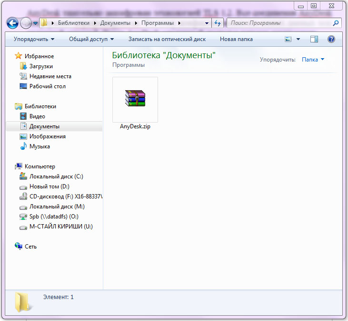Open Локальный диск (C:)
The image size is (348, 321).
coord(56,176)
